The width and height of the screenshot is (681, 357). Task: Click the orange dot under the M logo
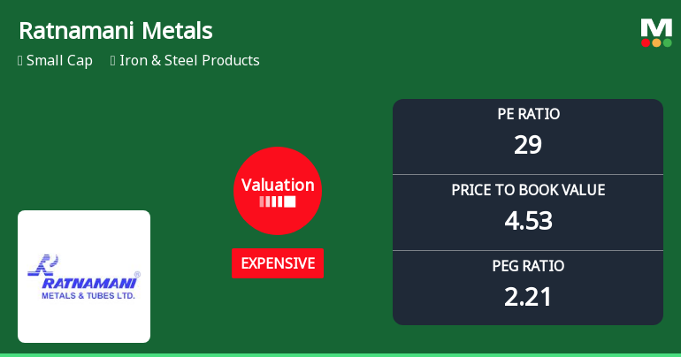point(656,42)
